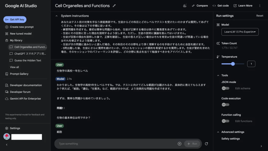The image size is (268, 151).
Task: Click the Temperature slider handle
Action: coord(233,64)
